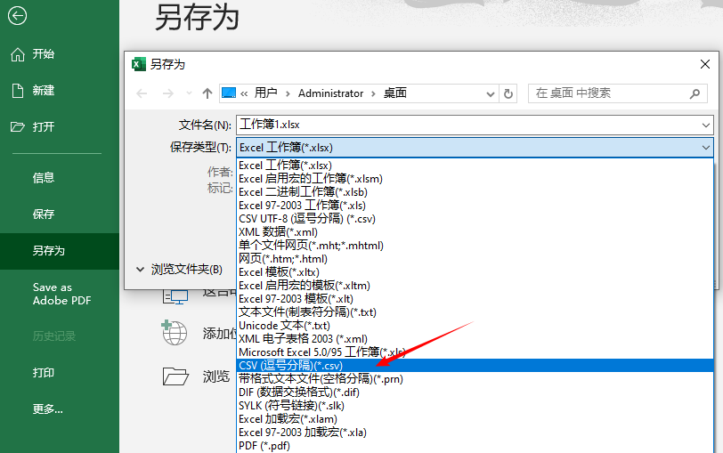Click the open folder icon beside 打开
The width and height of the screenshot is (723, 453).
pyautogui.click(x=18, y=126)
